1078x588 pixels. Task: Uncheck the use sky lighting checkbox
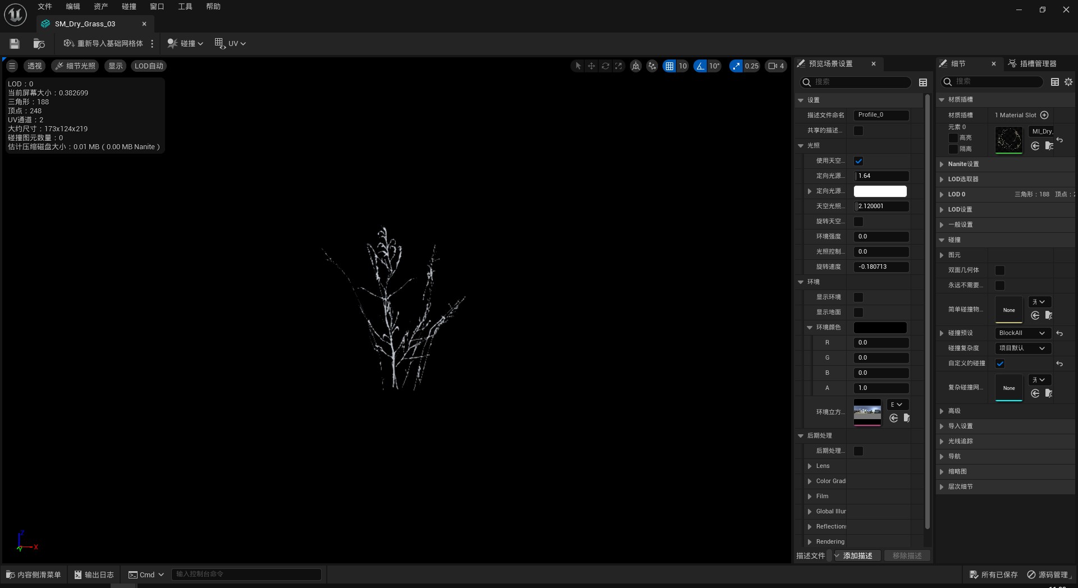[x=858, y=161]
